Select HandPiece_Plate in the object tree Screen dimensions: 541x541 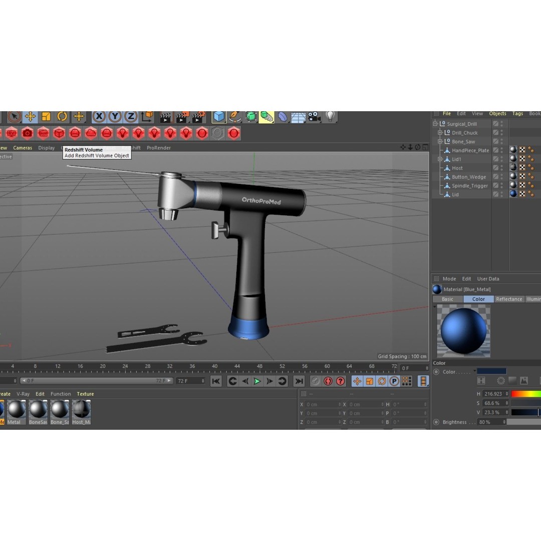[470, 150]
